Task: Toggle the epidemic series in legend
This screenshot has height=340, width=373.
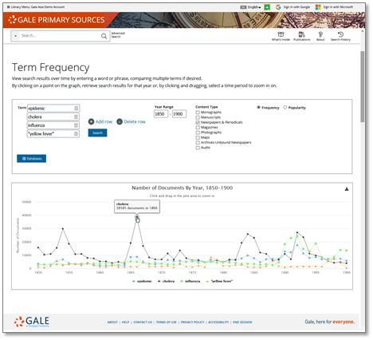Action: [x=142, y=281]
